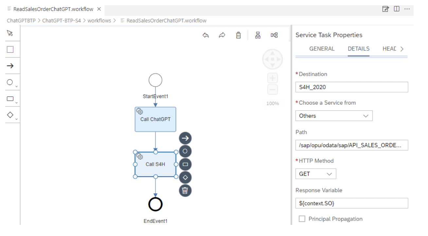Click the undo arrow in canvas toolbar
The image size is (428, 236).
(x=206, y=35)
